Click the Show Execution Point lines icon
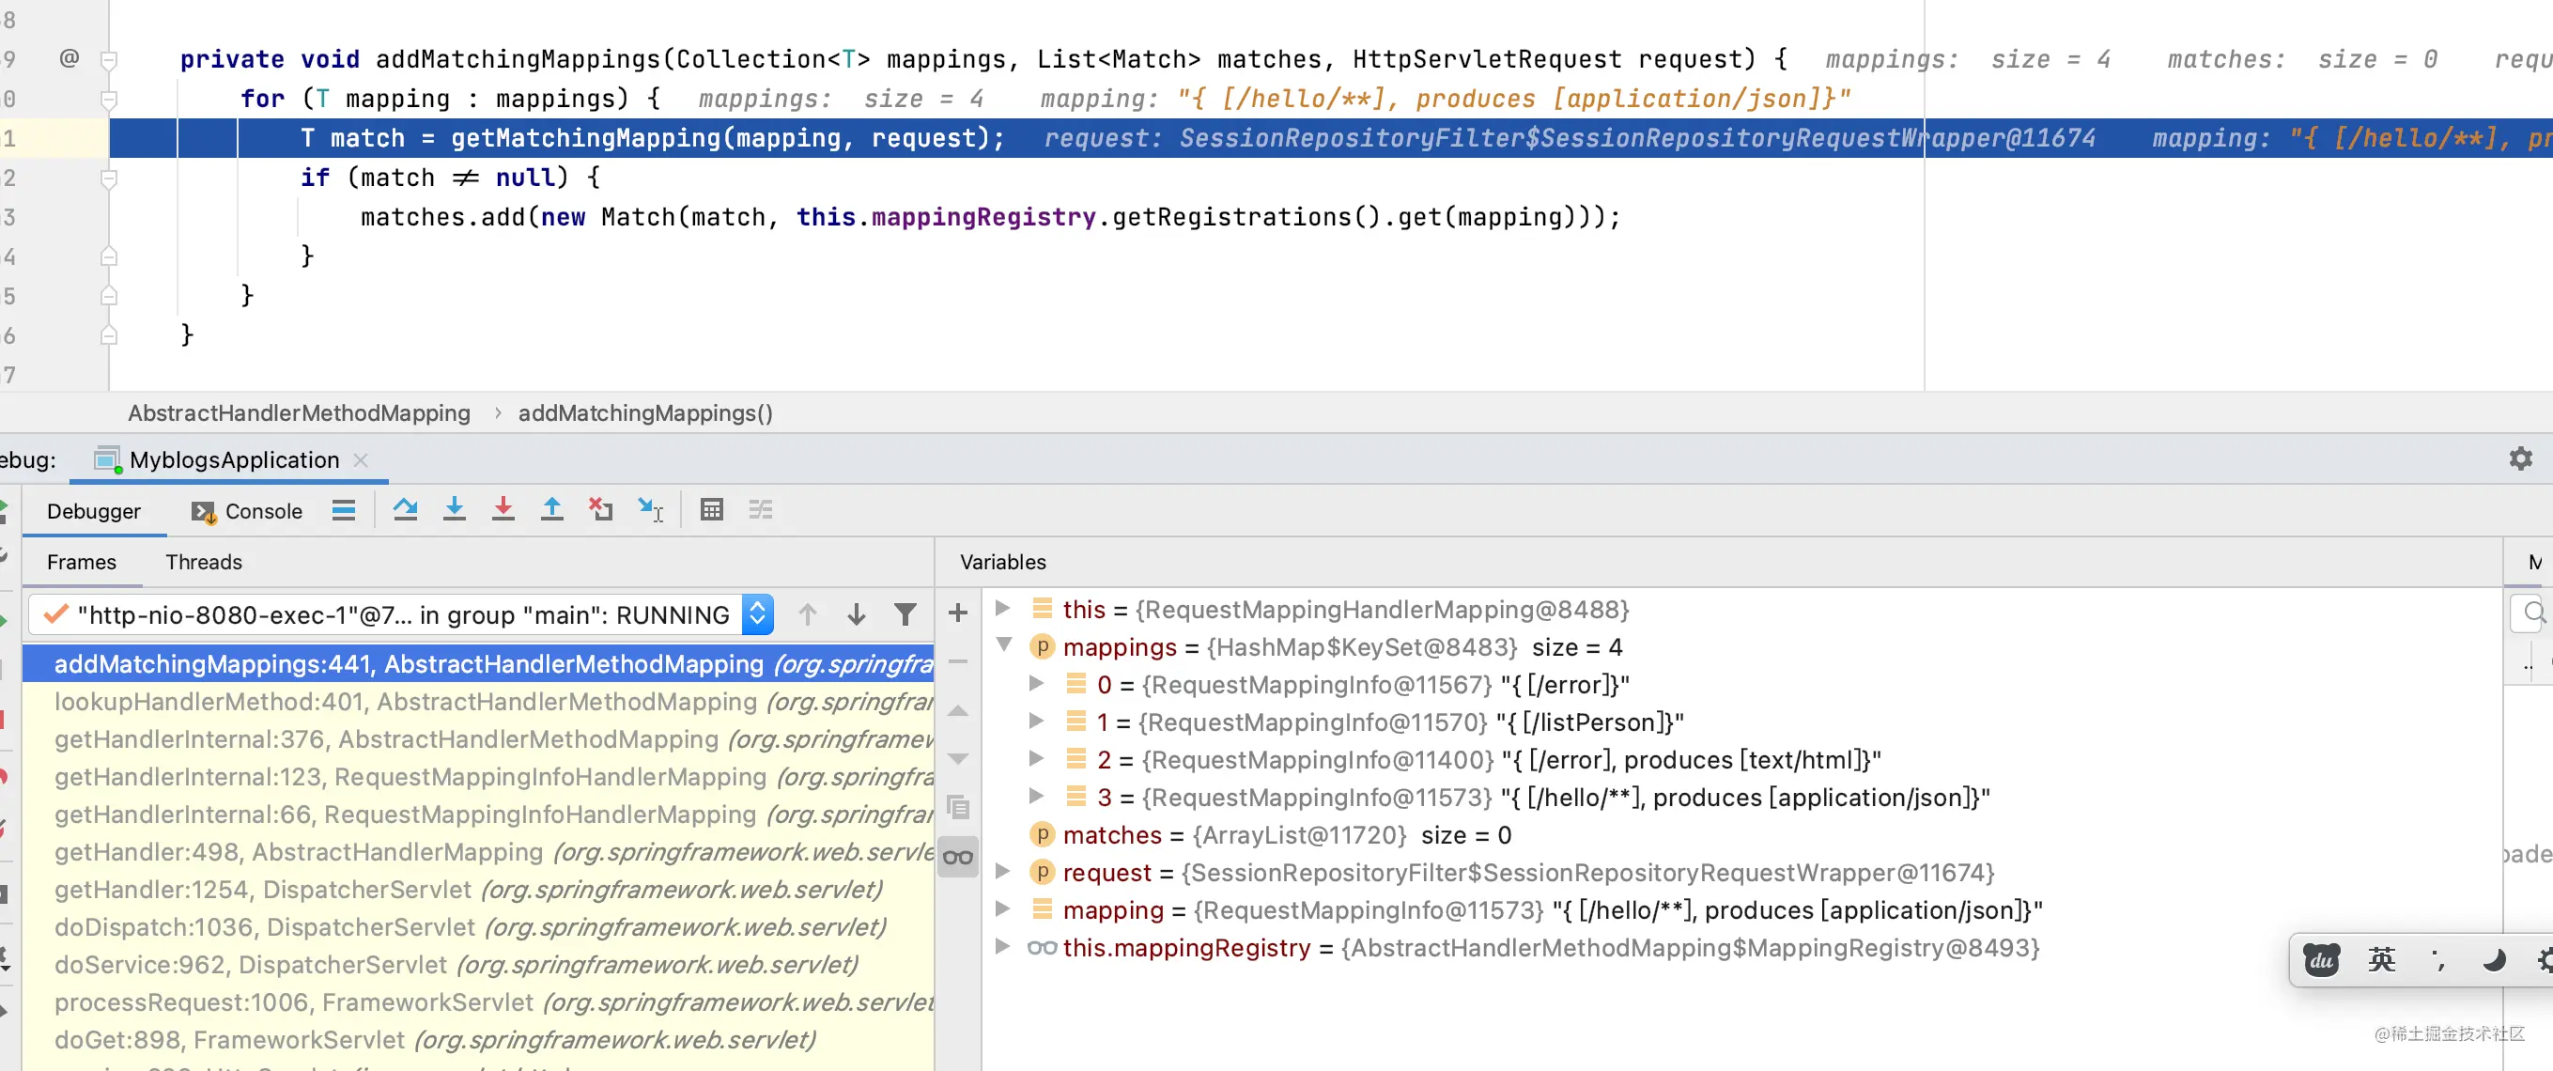The image size is (2553, 1071). point(344,511)
